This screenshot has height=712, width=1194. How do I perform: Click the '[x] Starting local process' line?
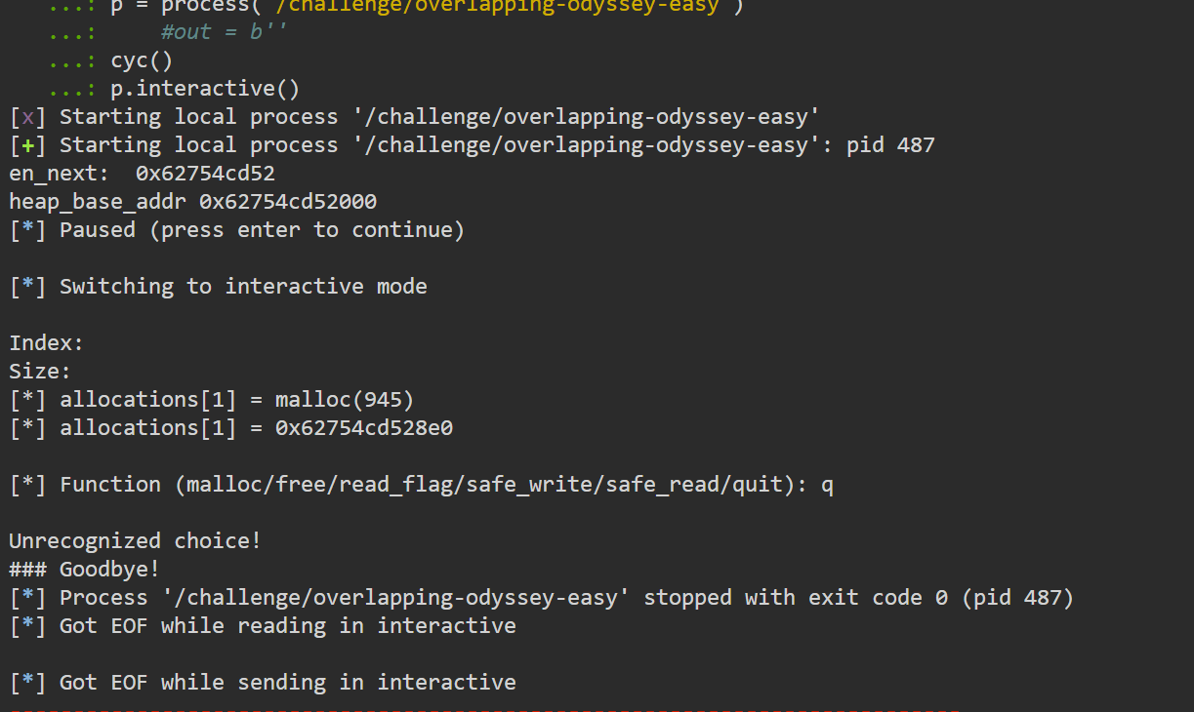pyautogui.click(x=414, y=117)
